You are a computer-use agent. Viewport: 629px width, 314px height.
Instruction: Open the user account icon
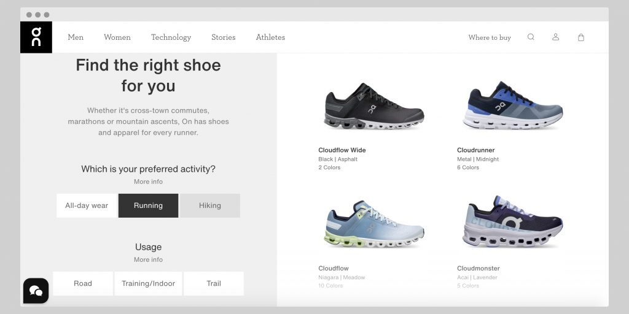[x=555, y=37]
